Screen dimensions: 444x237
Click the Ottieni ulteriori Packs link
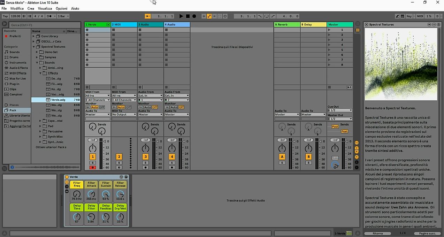tap(51, 147)
